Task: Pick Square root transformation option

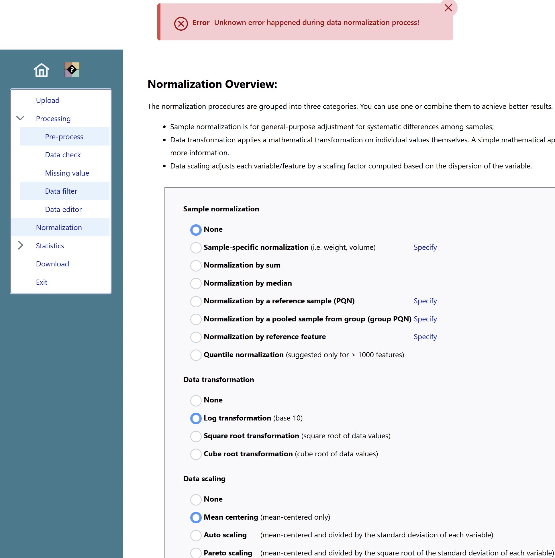Action: 196,436
